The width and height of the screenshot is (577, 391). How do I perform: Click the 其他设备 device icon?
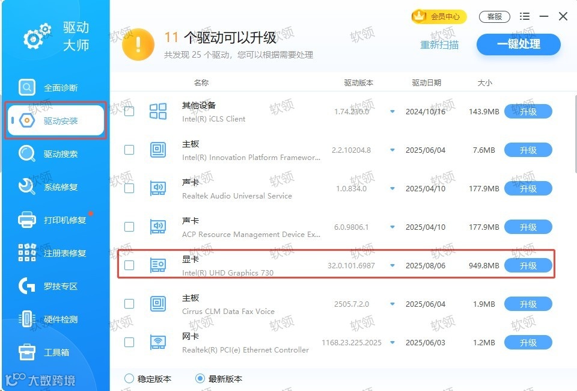click(x=158, y=111)
